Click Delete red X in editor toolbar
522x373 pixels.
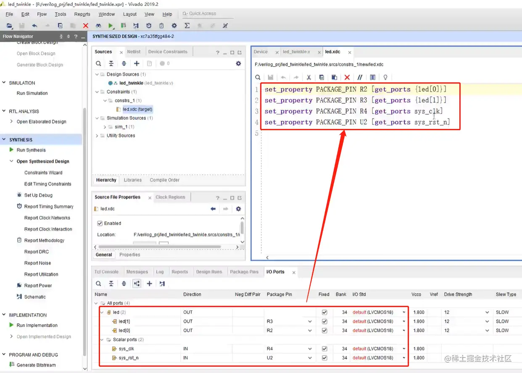(x=347, y=77)
